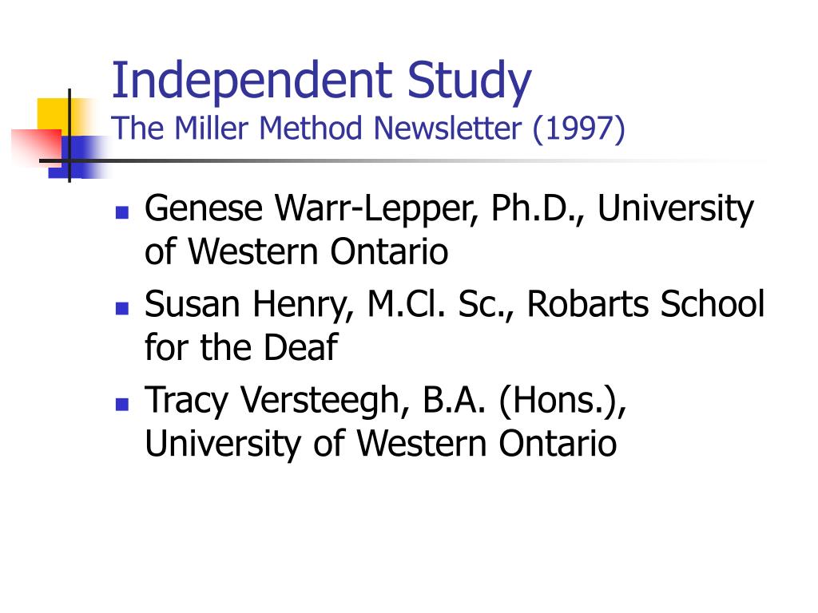The width and height of the screenshot is (818, 613).
Task: Select the Miller Method Newsletter subtitle
Action: pyautogui.click(x=367, y=129)
